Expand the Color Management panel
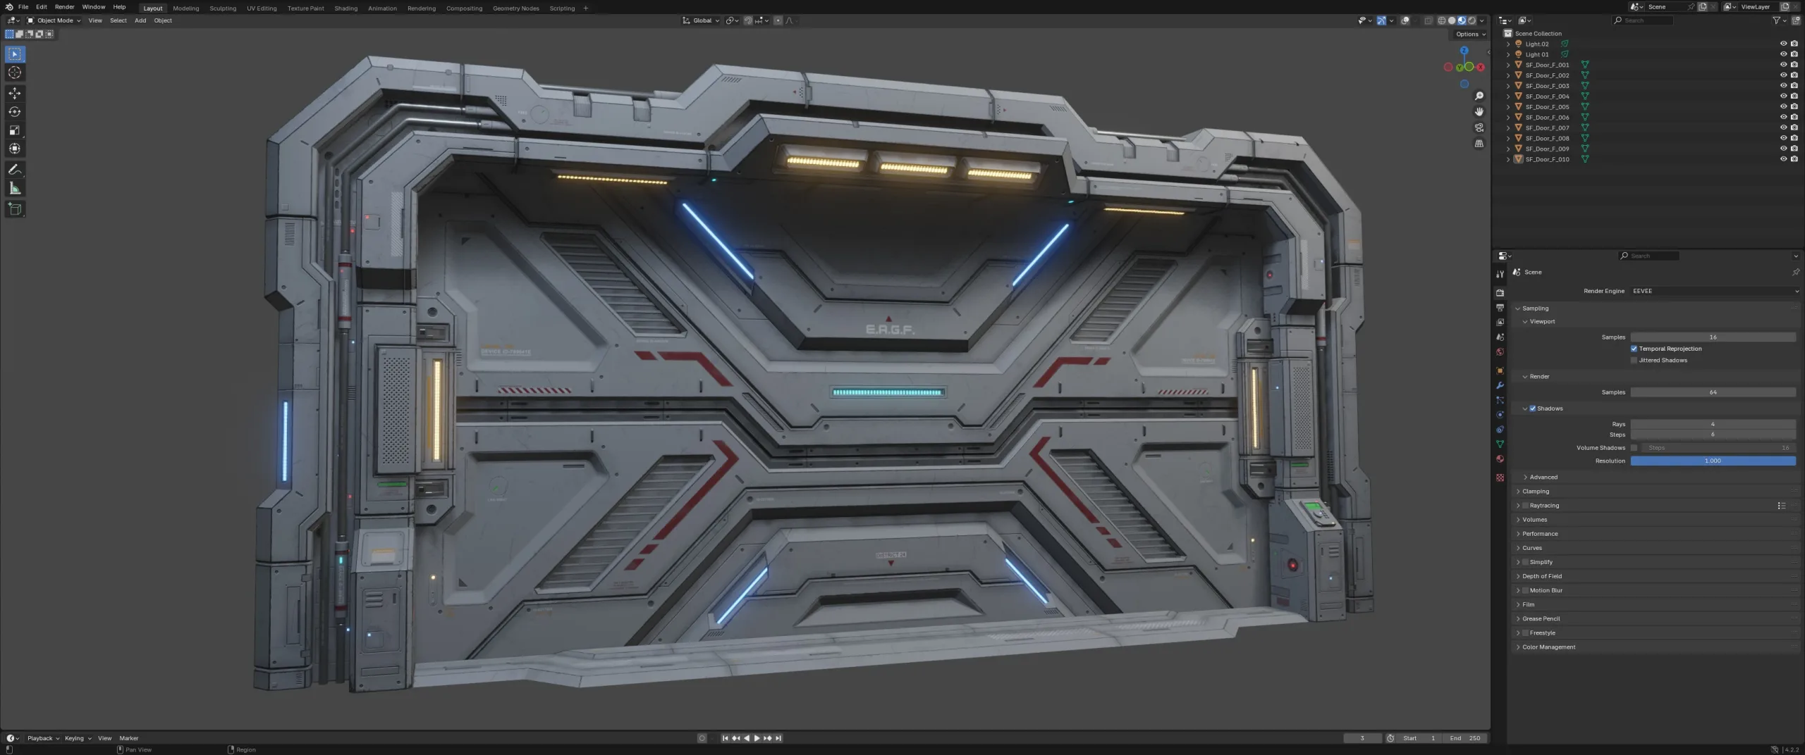Viewport: 1805px width, 755px height. (1549, 647)
